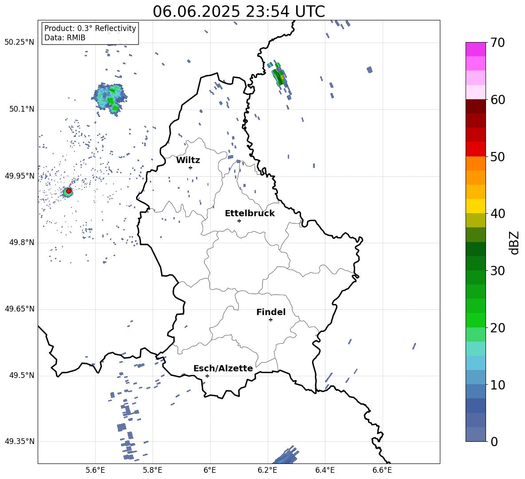
Task: Click the 30 tick on the colorbar
Action: pos(498,271)
